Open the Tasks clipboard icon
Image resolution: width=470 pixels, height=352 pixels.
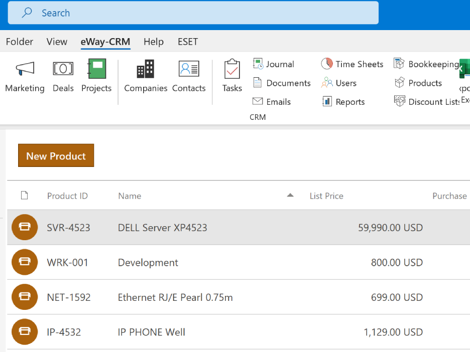232,69
